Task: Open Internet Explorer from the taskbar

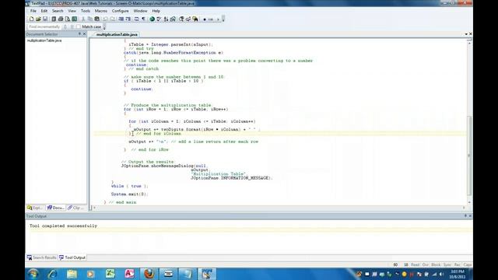Action: click(x=52, y=274)
